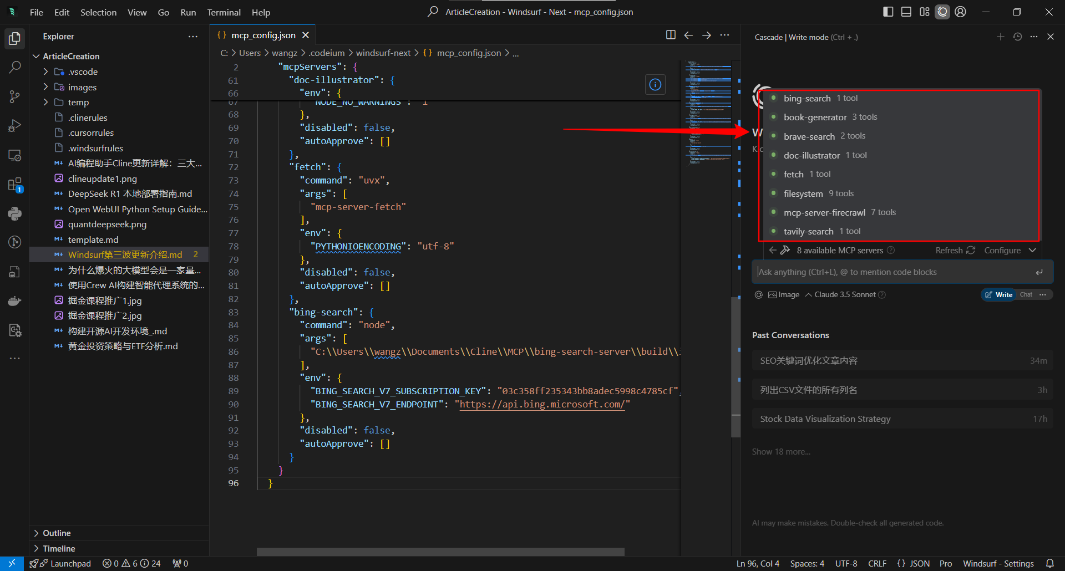Mention context with the @ icon
This screenshot has width=1065, height=571.
758,294
